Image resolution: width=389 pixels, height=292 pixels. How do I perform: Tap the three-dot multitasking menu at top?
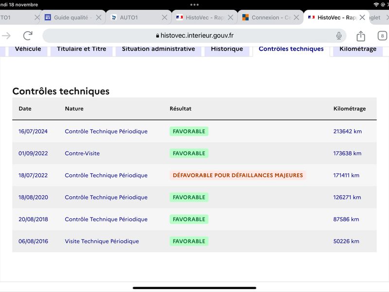pos(194,4)
